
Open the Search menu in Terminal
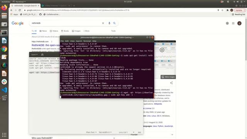click(x=79, y=41)
